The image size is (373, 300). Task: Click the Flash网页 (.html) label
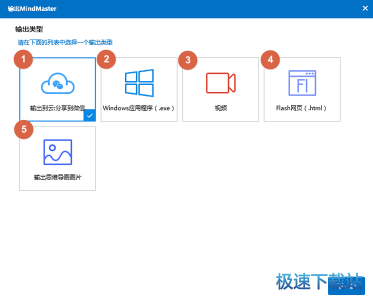point(301,108)
